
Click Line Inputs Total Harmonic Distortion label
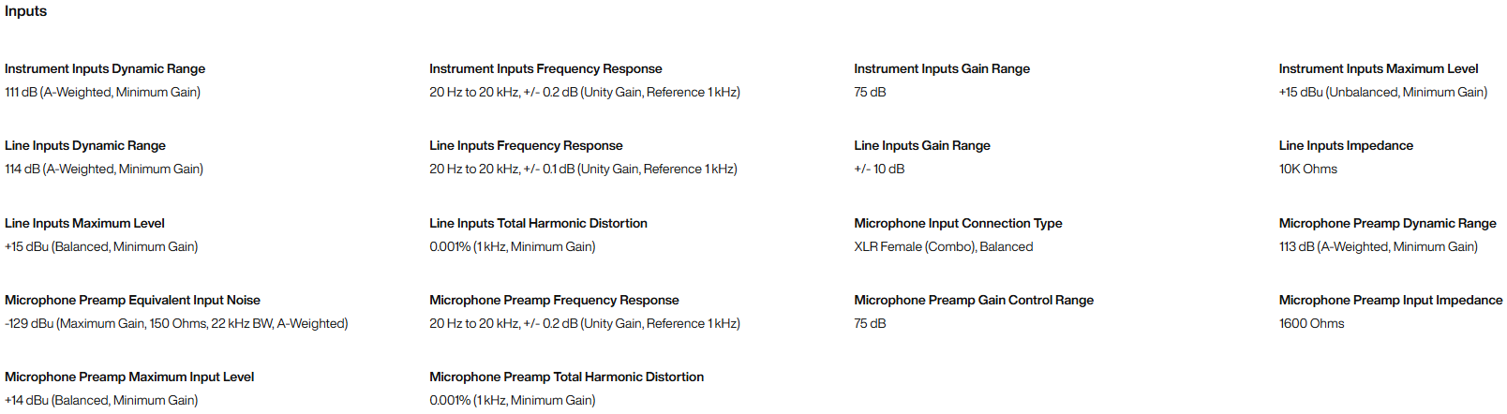[x=538, y=223]
